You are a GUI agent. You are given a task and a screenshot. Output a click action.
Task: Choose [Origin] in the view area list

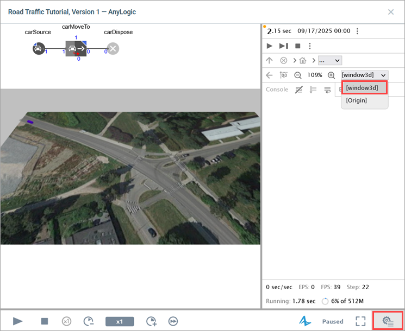[x=357, y=100]
